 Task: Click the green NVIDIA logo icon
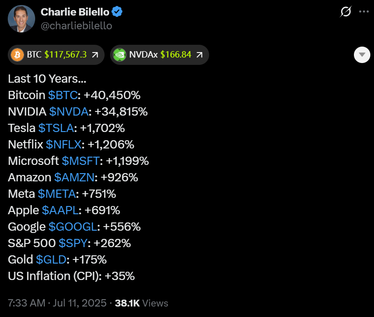[120, 55]
